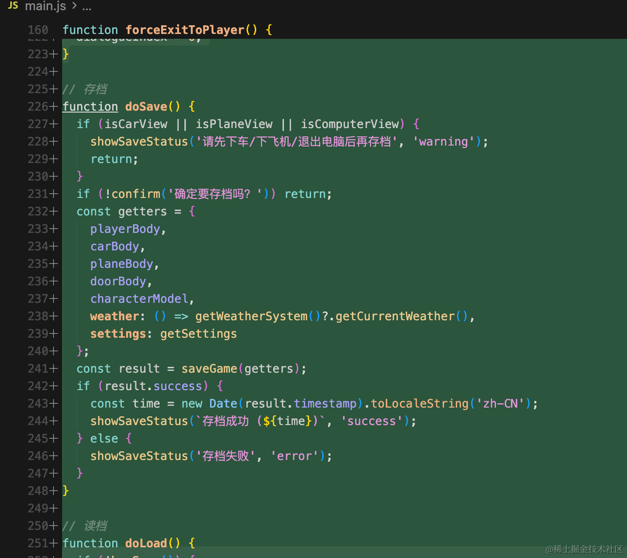Click the return statement on line 229
This screenshot has width=627, height=558.
115,159
